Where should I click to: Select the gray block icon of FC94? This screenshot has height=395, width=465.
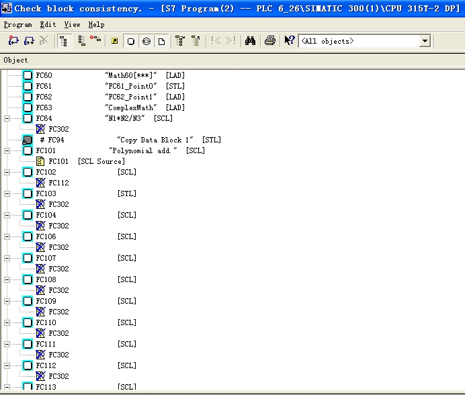tap(28, 140)
